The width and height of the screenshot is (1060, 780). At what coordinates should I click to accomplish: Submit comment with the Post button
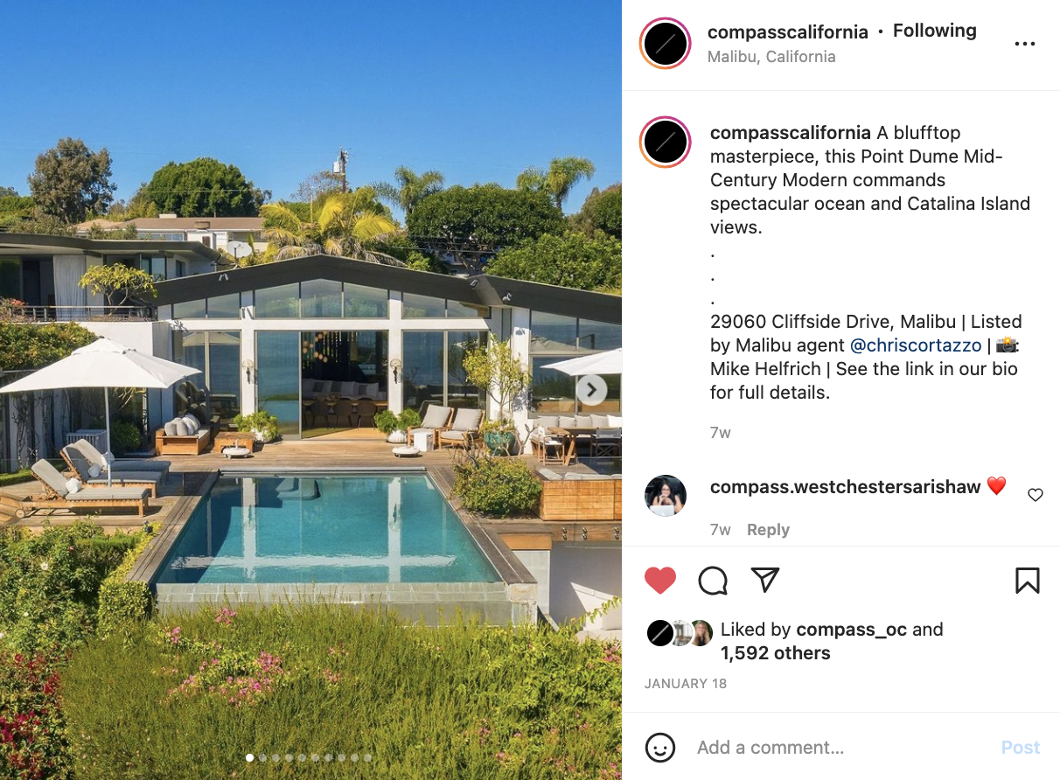point(1021,748)
